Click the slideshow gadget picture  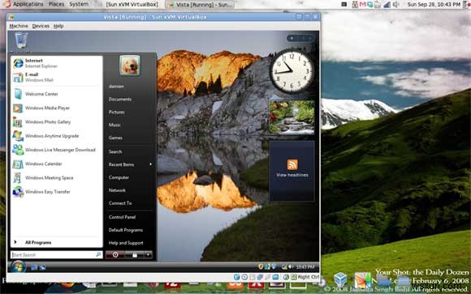(292, 117)
